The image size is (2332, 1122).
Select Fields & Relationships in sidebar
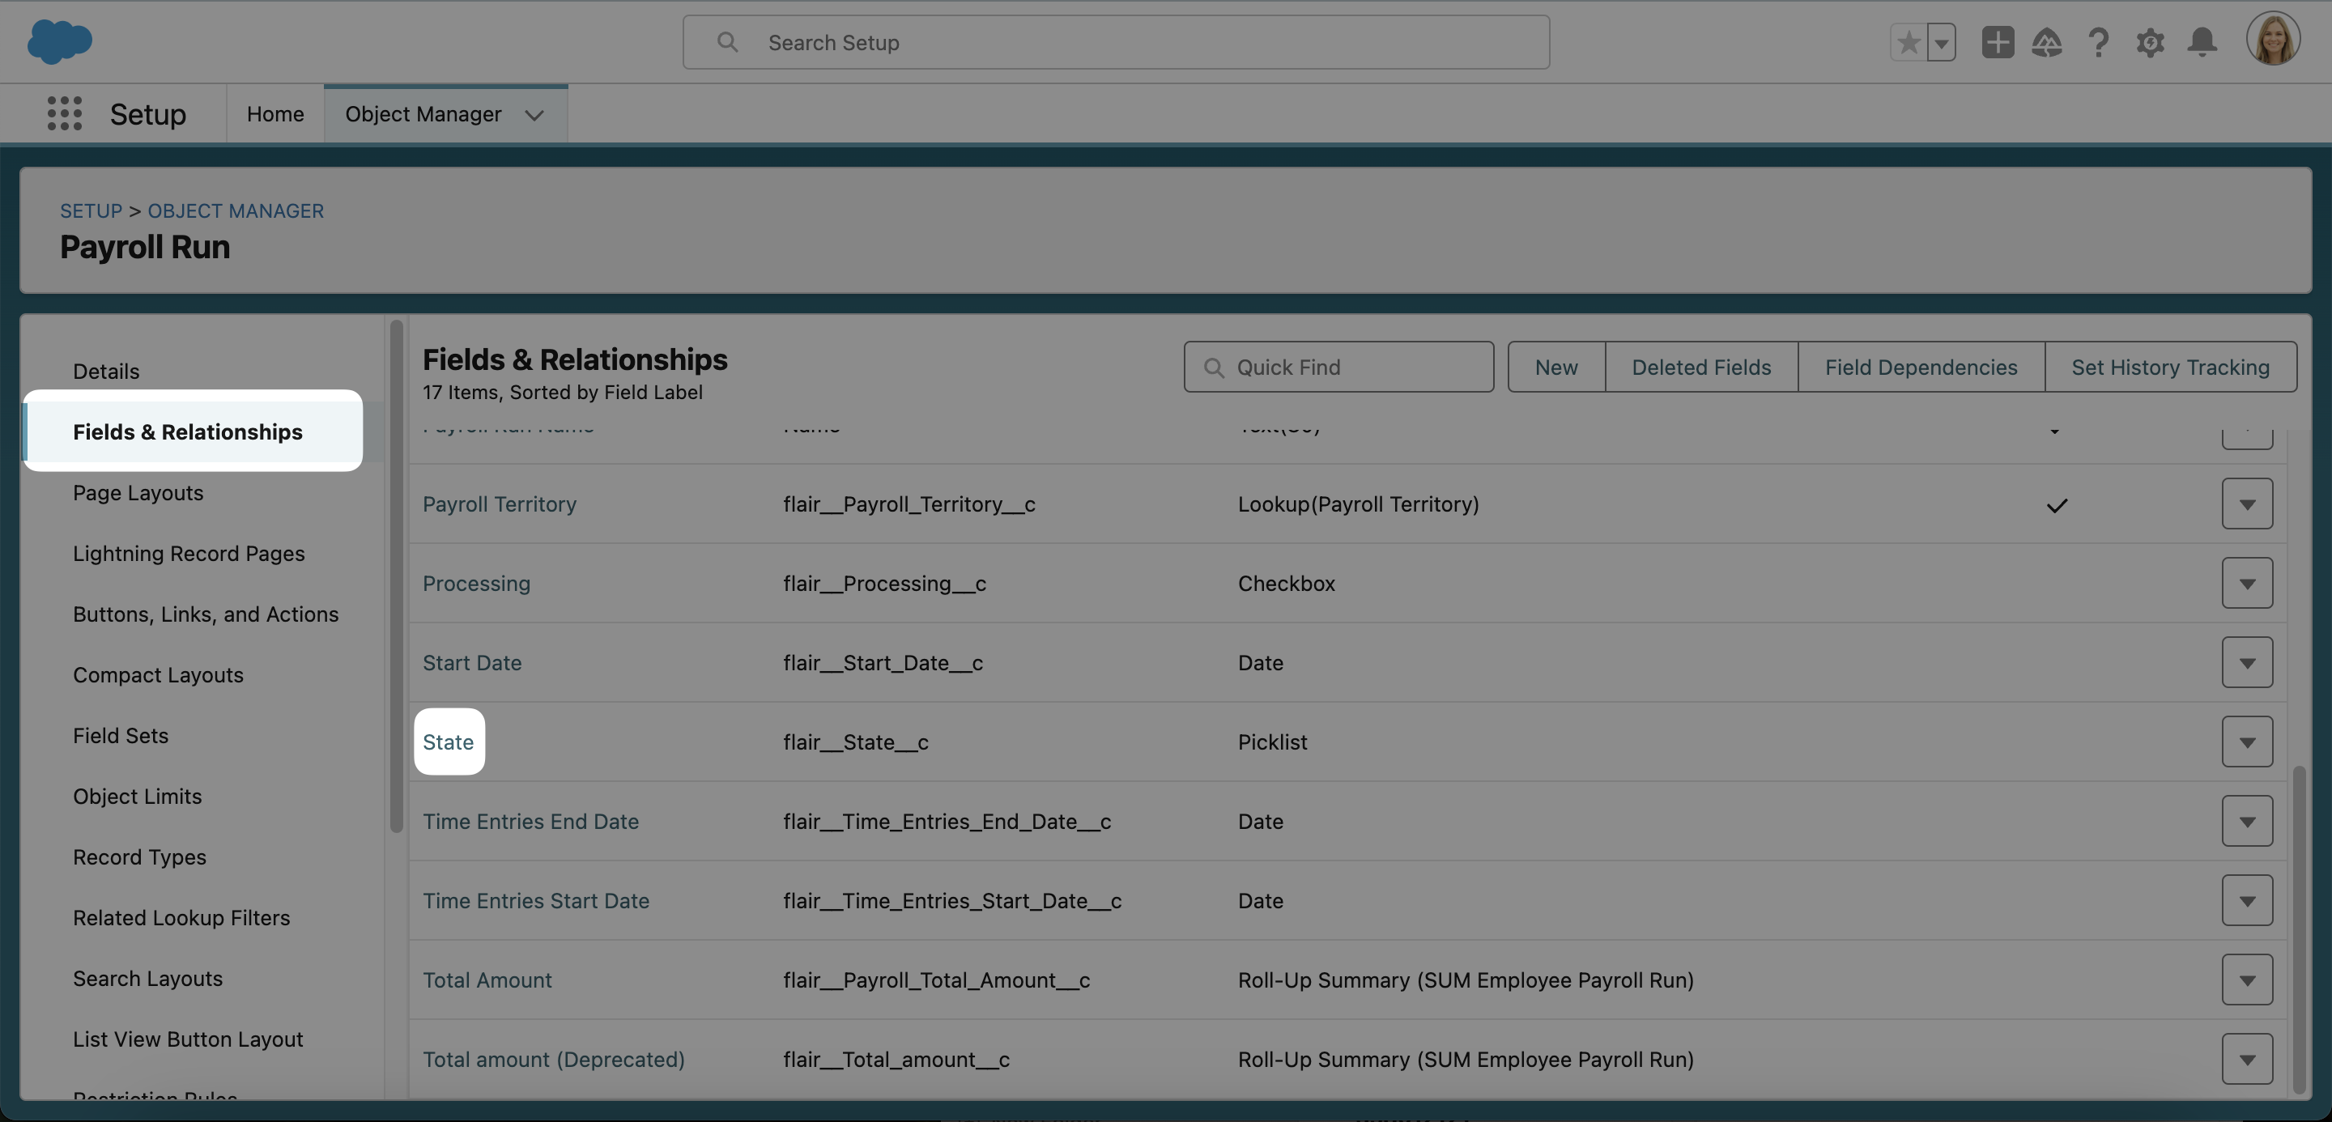click(x=187, y=431)
